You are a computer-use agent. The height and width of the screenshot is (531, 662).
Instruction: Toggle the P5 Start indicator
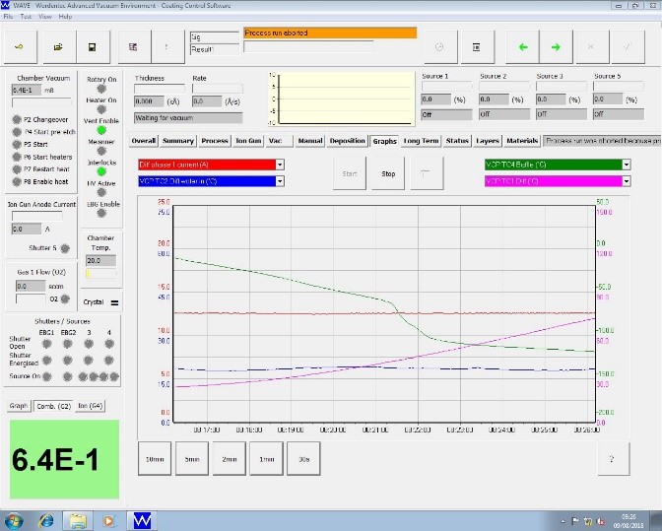point(16,144)
